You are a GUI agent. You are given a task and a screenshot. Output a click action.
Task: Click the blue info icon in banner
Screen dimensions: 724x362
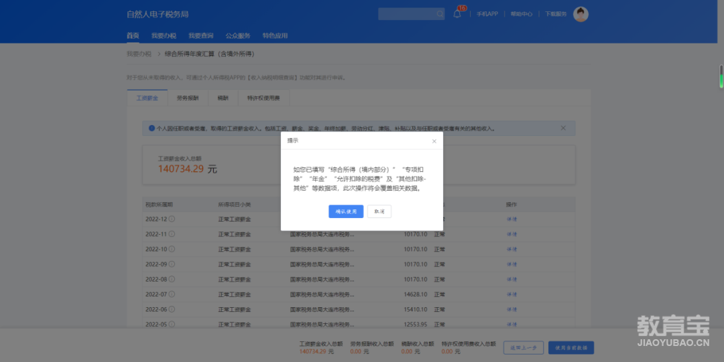(x=152, y=128)
